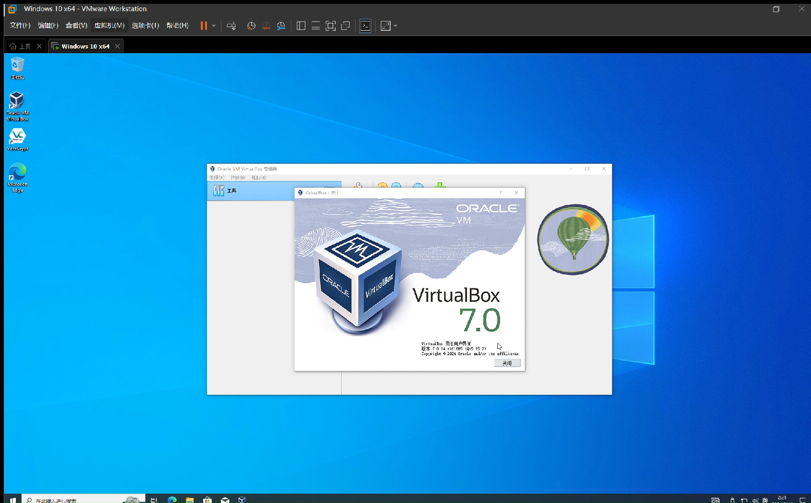
Task: Pause the VM with the orange pause icon
Action: tap(204, 26)
